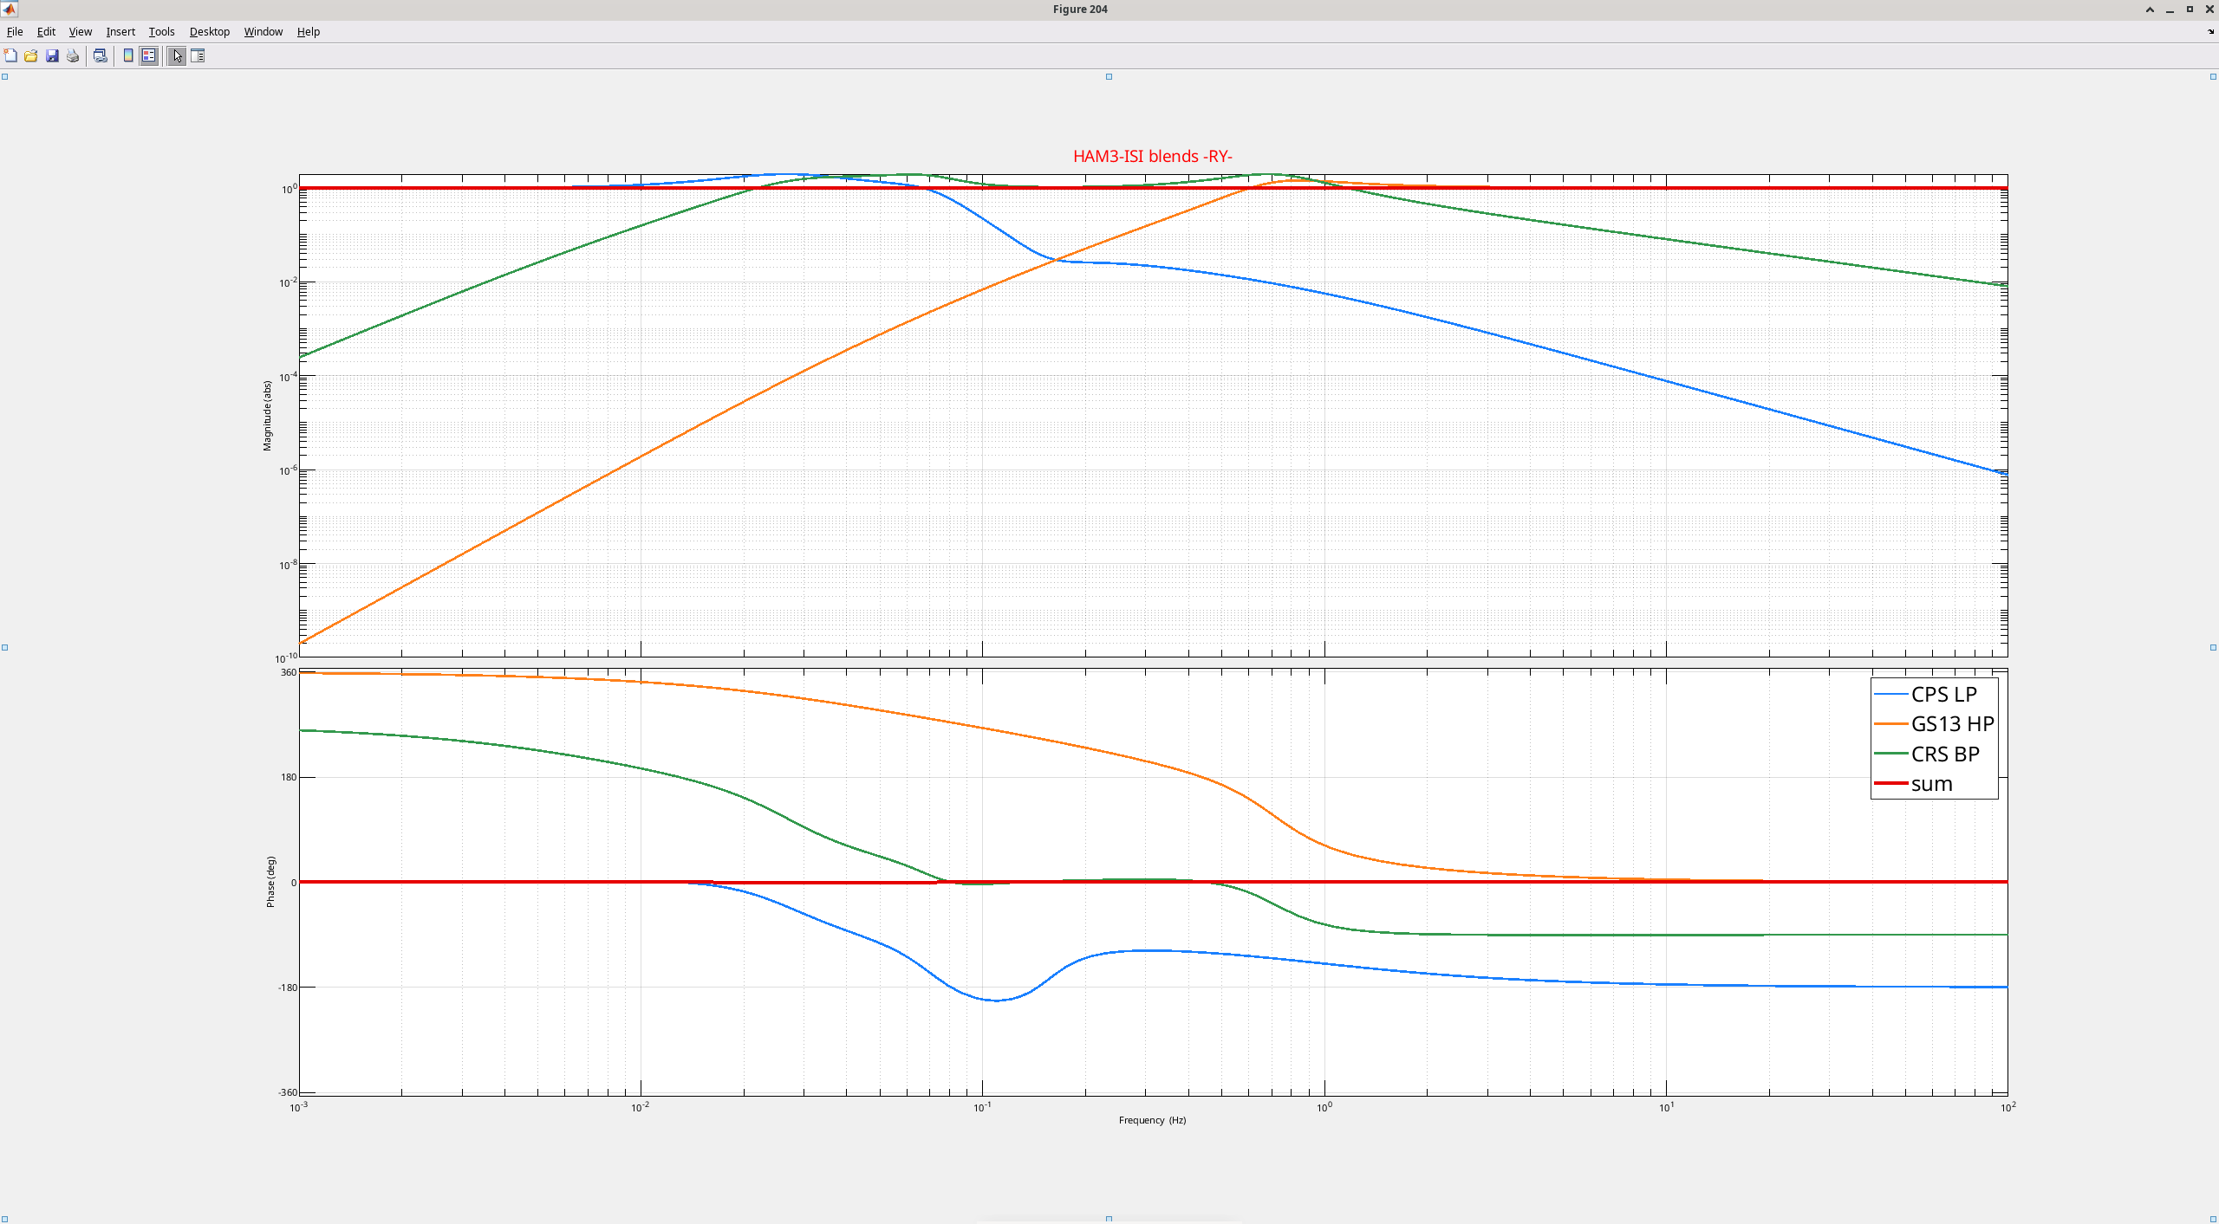Click the green line sample beside CRS BP

1890,754
